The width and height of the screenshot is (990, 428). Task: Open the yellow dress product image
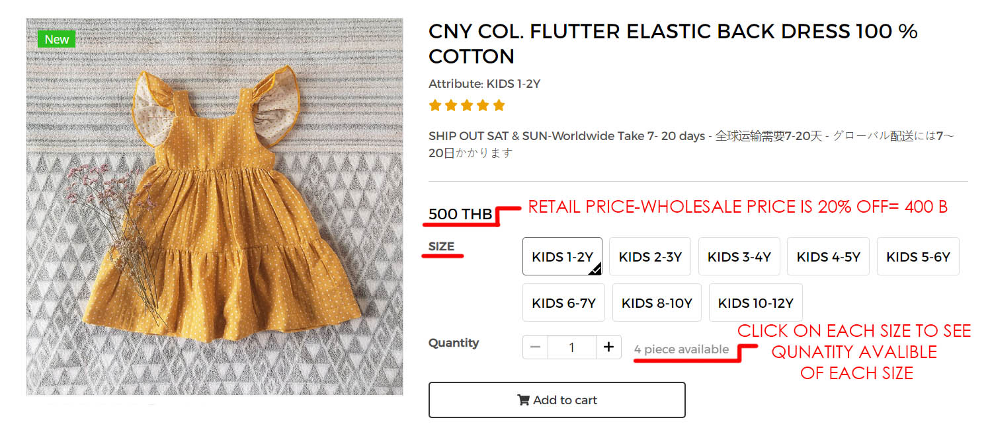click(214, 207)
